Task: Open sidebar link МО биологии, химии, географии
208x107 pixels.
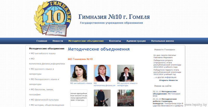Action: [x=41, y=92]
